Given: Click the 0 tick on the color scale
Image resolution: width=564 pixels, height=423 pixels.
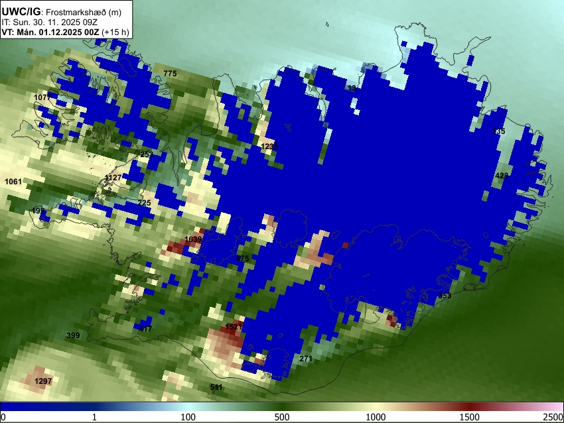Looking at the screenshot, I should pyautogui.click(x=3, y=417).
